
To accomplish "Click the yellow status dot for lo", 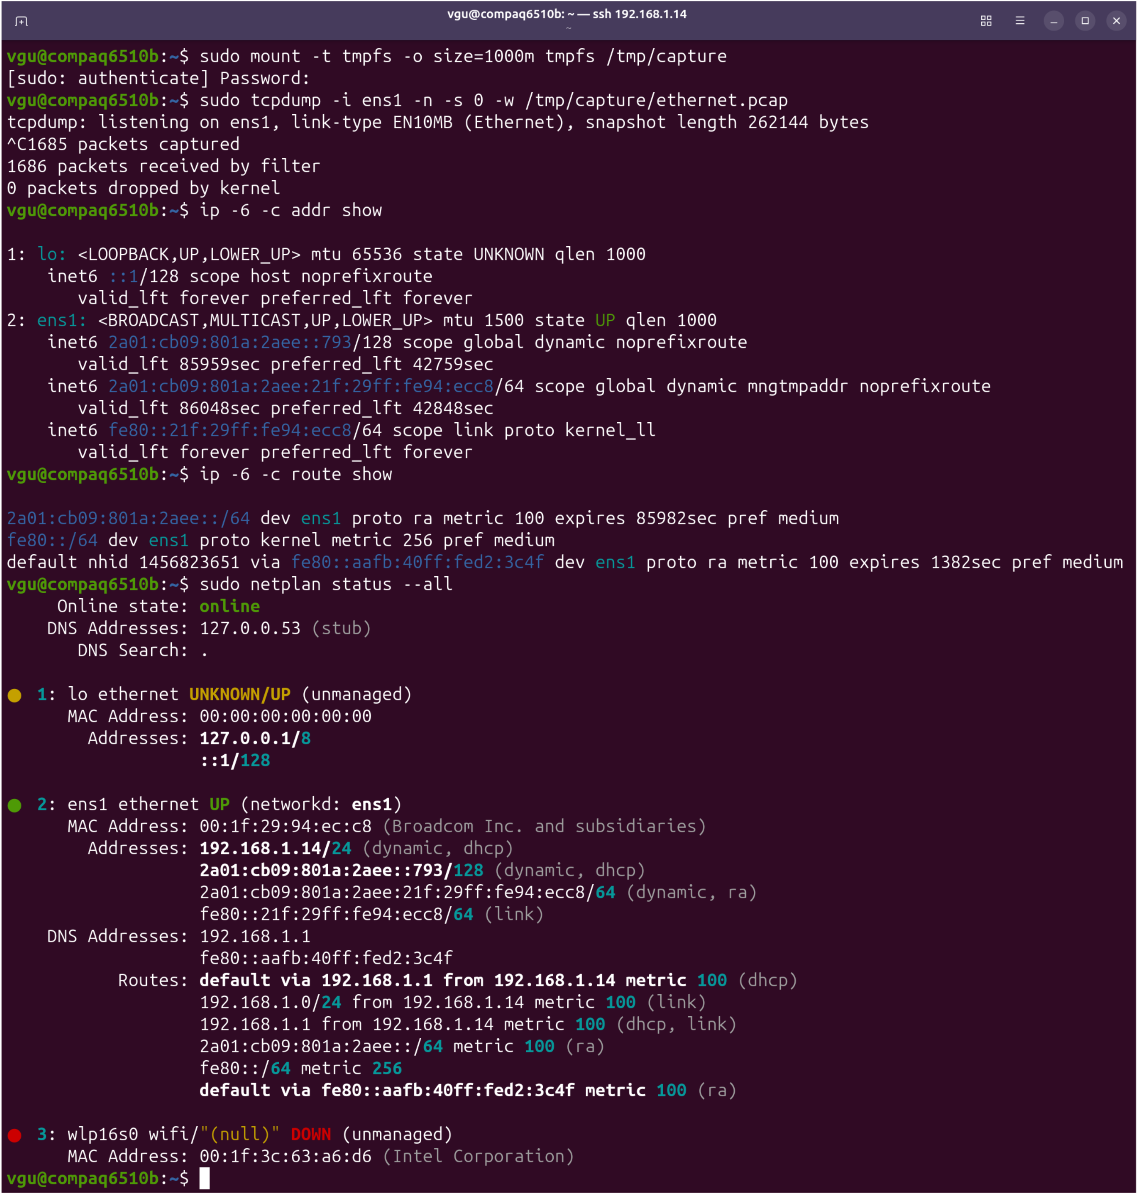I will (x=14, y=695).
